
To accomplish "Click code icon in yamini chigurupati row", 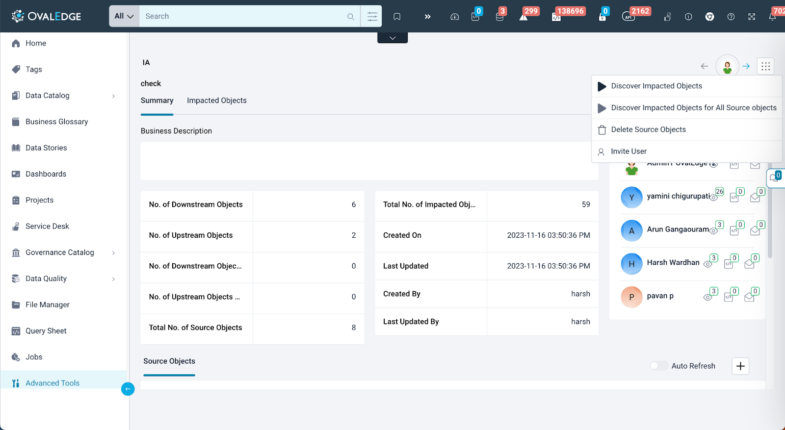I will (734, 197).
